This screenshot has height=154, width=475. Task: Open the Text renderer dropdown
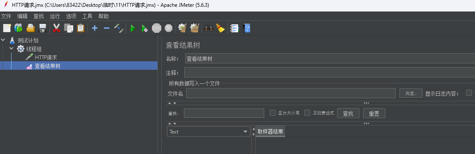208,131
